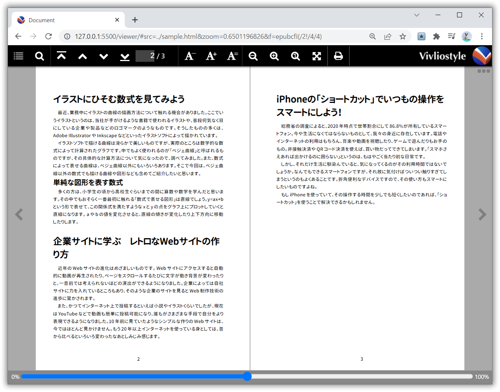Screen dimensions: 500x392
Task: Advance to the next page spread
Action: pos(103,56)
